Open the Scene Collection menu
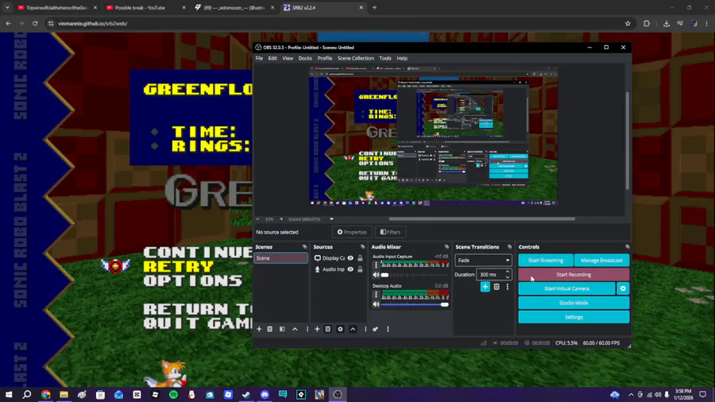Image resolution: width=715 pixels, height=402 pixels. (356, 58)
